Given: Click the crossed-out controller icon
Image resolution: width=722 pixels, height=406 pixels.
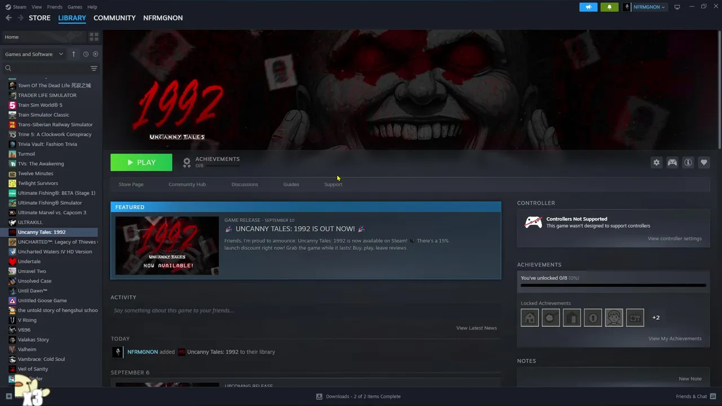Looking at the screenshot, I should [x=533, y=222].
